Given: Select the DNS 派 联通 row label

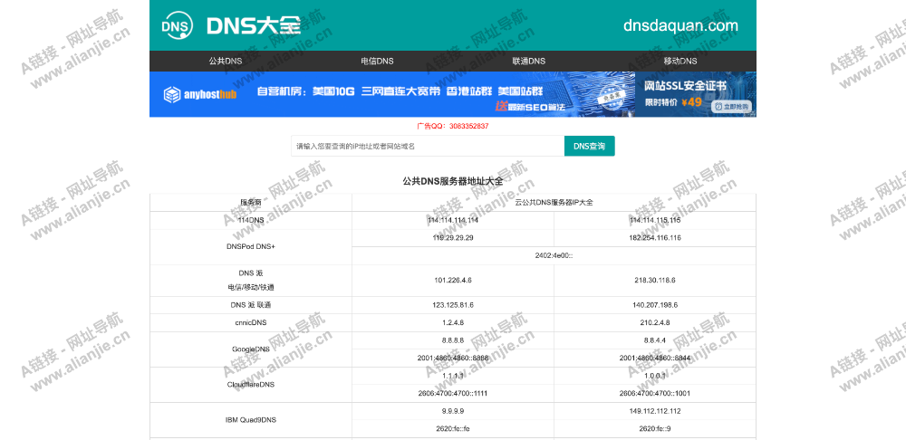Looking at the screenshot, I should tap(251, 305).
